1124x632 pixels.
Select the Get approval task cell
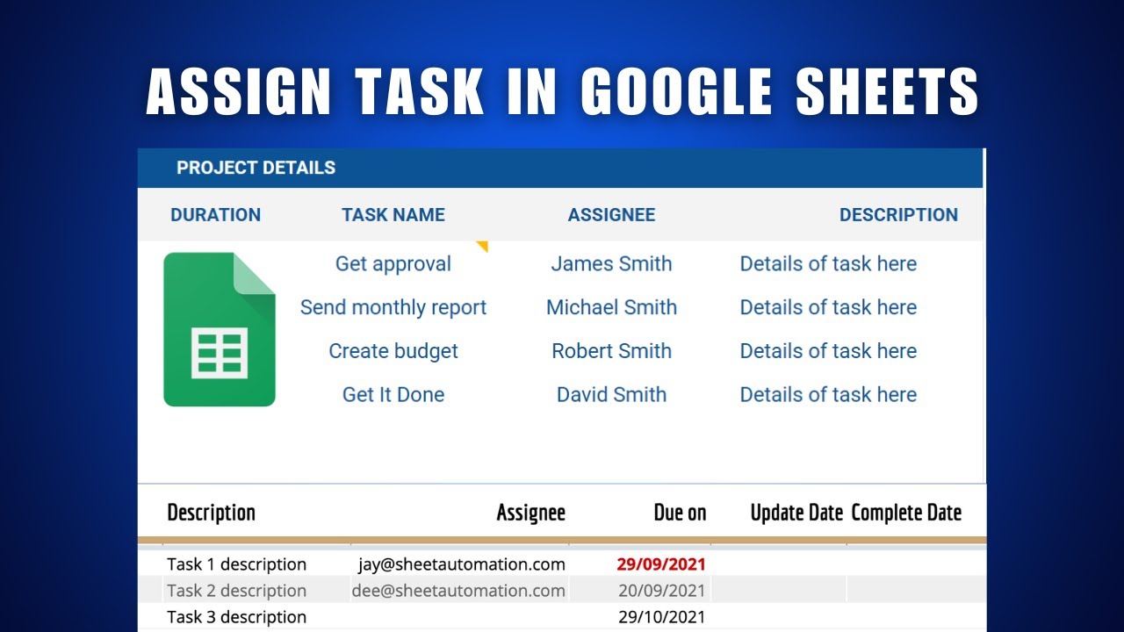click(393, 264)
